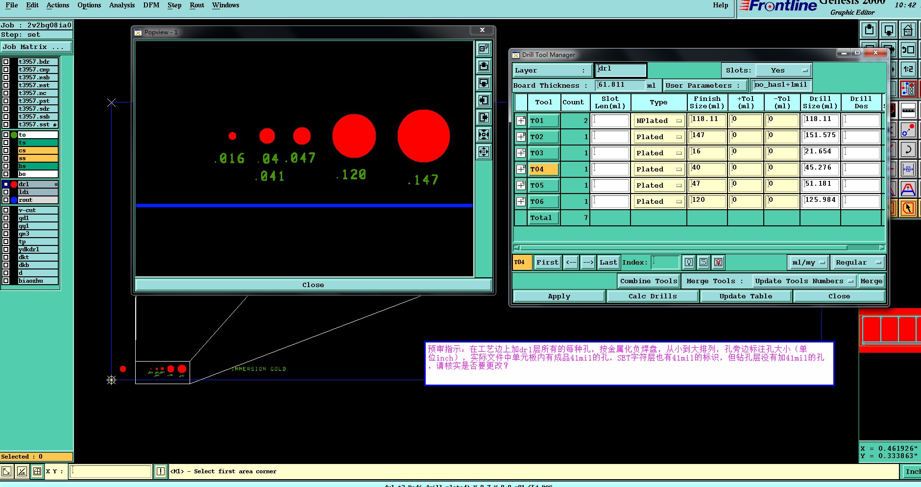Click the main toolbar pan up icon
921x487 pixels.
click(x=869, y=30)
